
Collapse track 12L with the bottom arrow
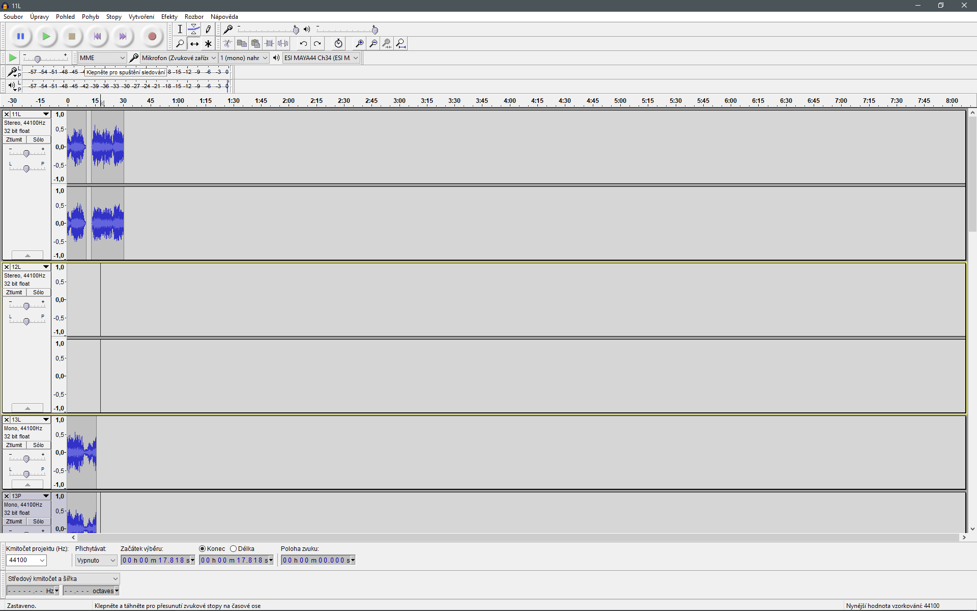[27, 408]
